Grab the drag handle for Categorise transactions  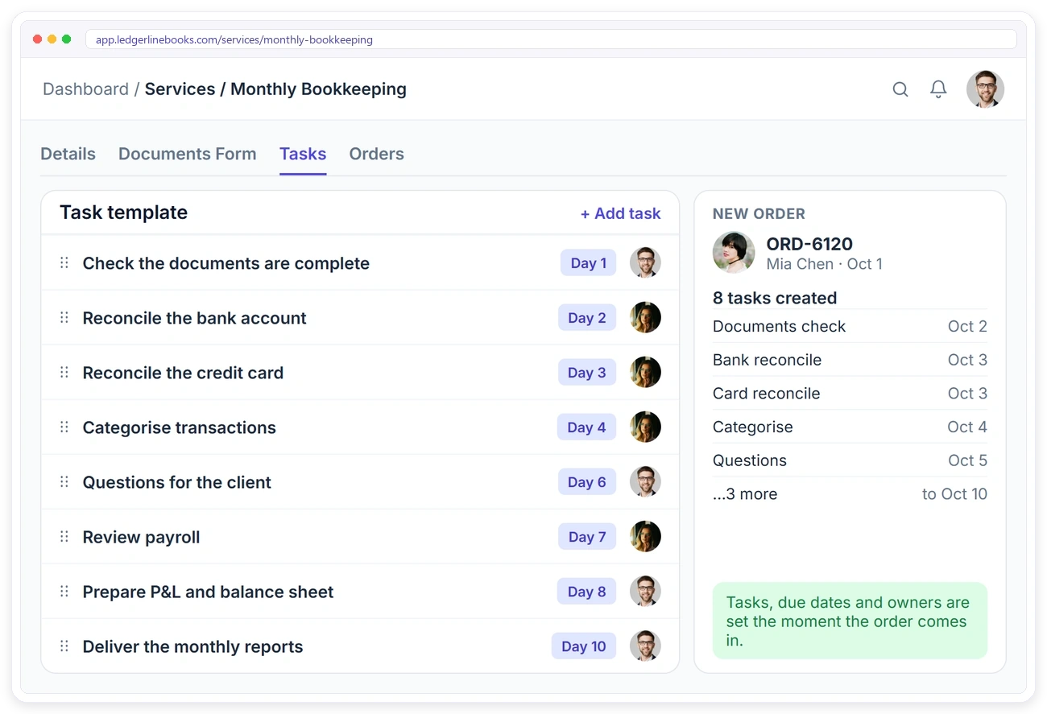(64, 427)
